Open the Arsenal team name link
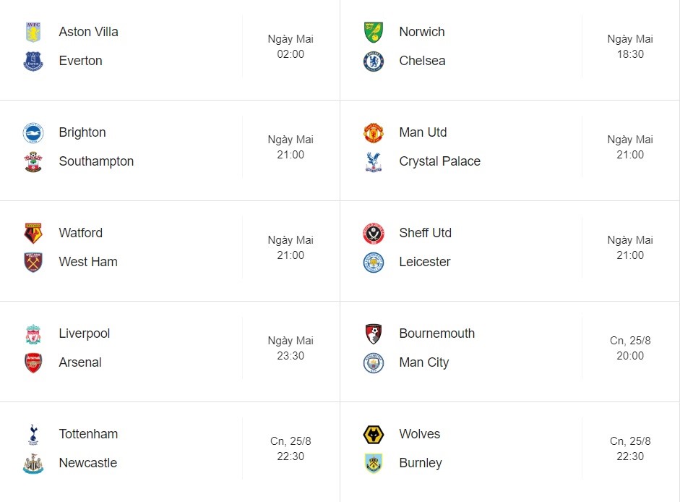 pos(80,362)
